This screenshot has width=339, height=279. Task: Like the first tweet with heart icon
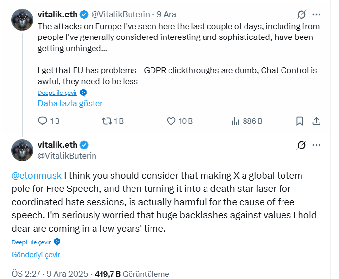coord(171,121)
